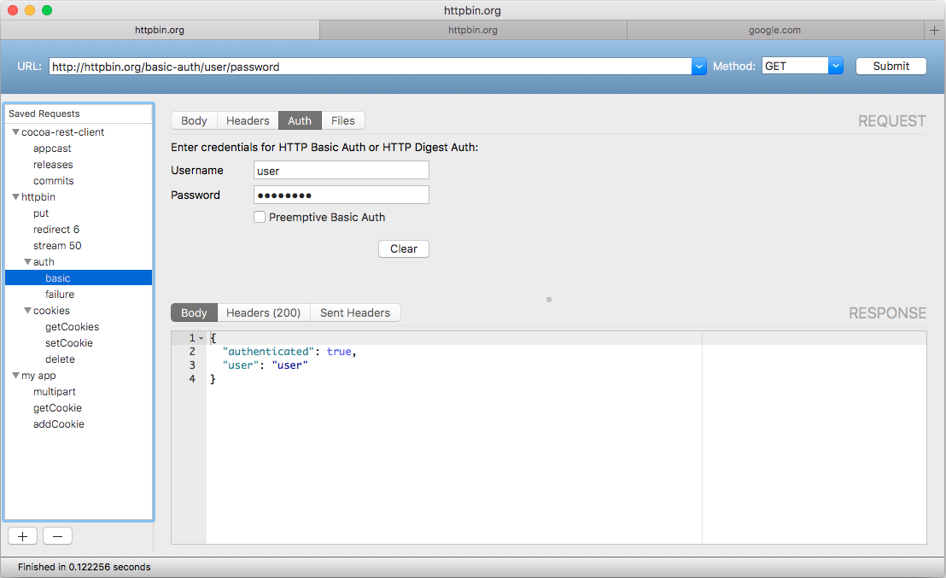946x578 pixels.
Task: Switch to the request Body tab
Action: tap(194, 120)
